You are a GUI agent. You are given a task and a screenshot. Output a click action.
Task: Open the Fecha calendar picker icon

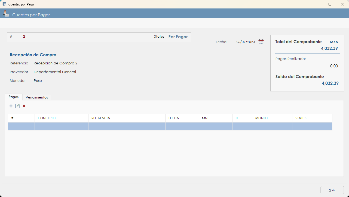point(261,42)
